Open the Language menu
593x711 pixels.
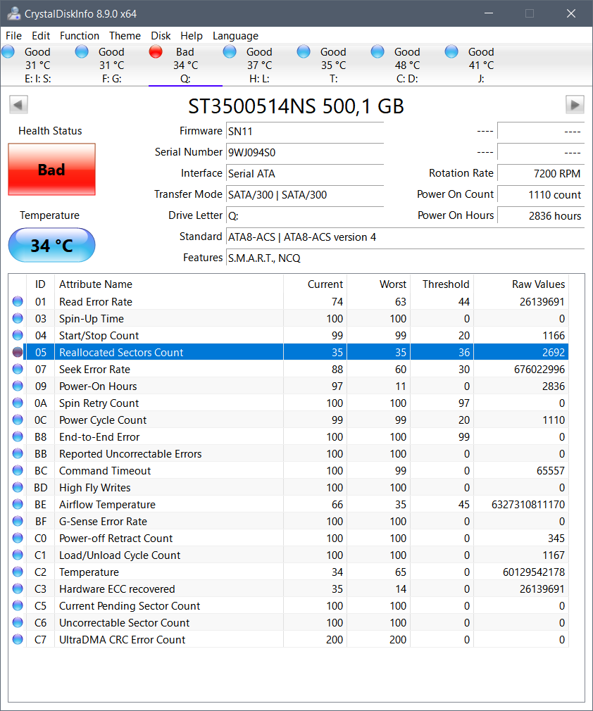[235, 36]
